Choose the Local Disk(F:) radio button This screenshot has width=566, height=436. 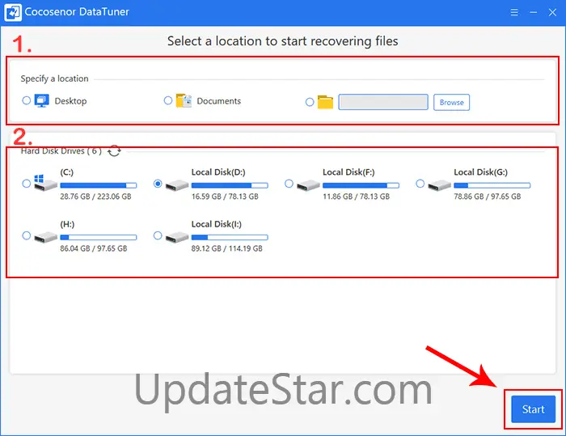click(289, 184)
